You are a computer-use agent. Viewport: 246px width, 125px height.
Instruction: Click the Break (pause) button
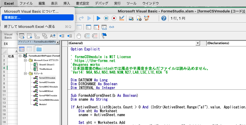click(106, 18)
